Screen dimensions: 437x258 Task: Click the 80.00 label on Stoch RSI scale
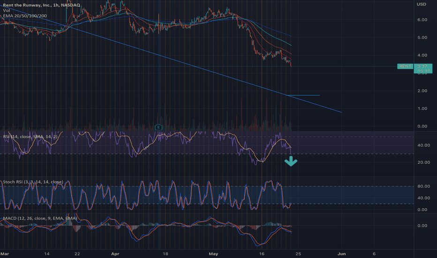tap(423, 186)
